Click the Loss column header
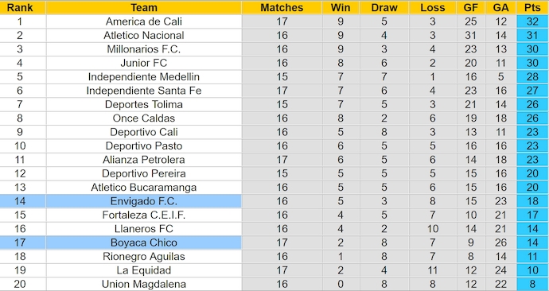549x291 pixels. click(x=432, y=7)
